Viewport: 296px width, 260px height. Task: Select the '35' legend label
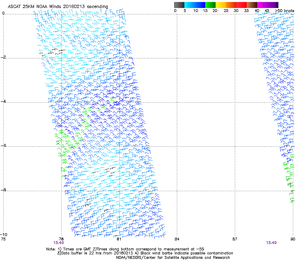(x=246, y=10)
